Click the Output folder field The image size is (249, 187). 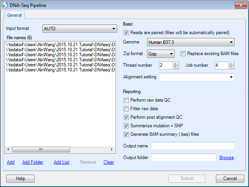click(x=184, y=158)
